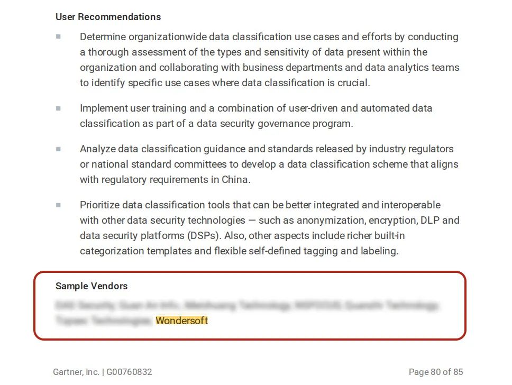Screen dimensions: 512x385
Task: Click the first square bullet marker
Action: [x=58, y=37]
